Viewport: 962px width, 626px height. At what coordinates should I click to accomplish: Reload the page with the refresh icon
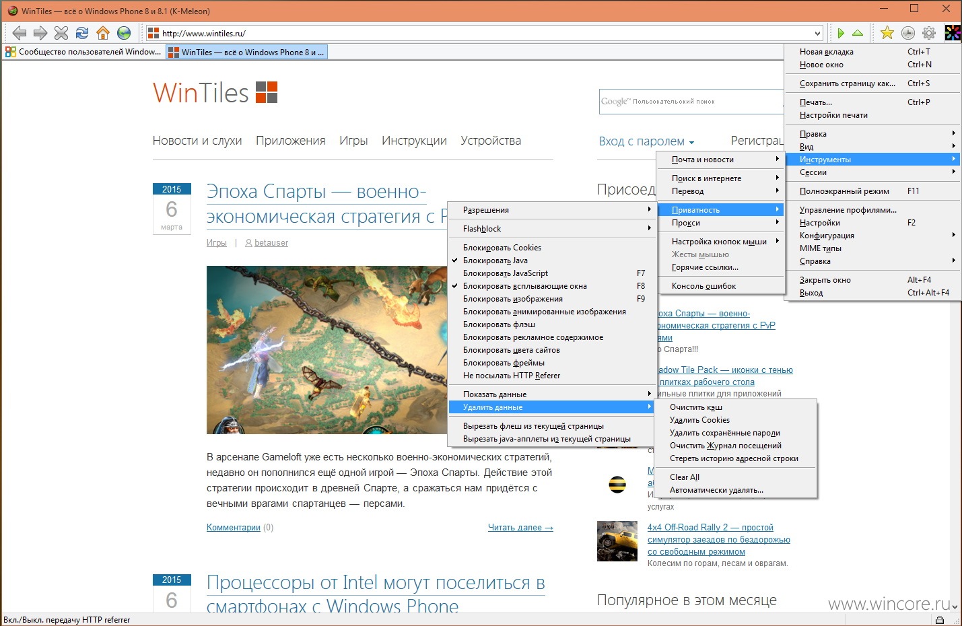coord(82,33)
